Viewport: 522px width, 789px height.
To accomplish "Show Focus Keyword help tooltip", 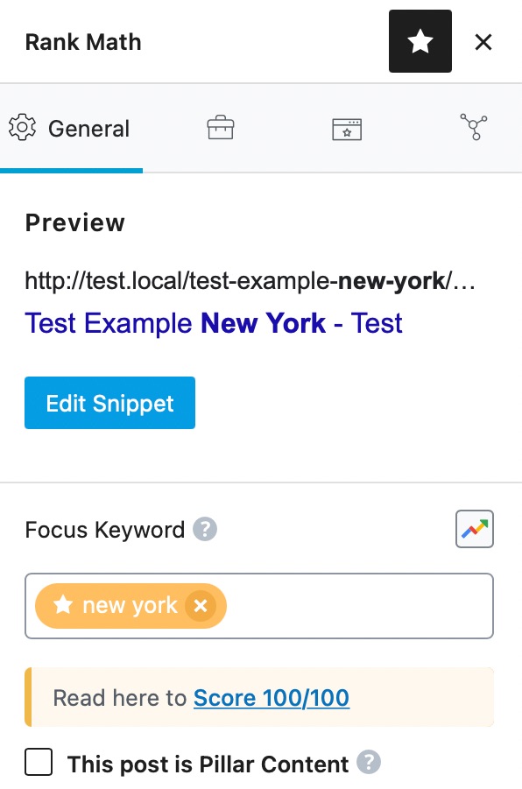I will [x=205, y=529].
